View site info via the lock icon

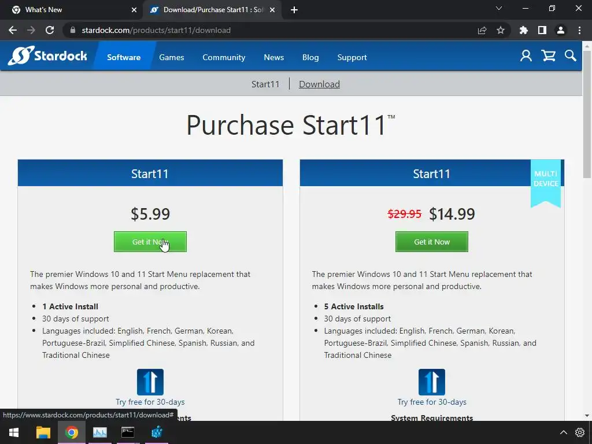[73, 30]
